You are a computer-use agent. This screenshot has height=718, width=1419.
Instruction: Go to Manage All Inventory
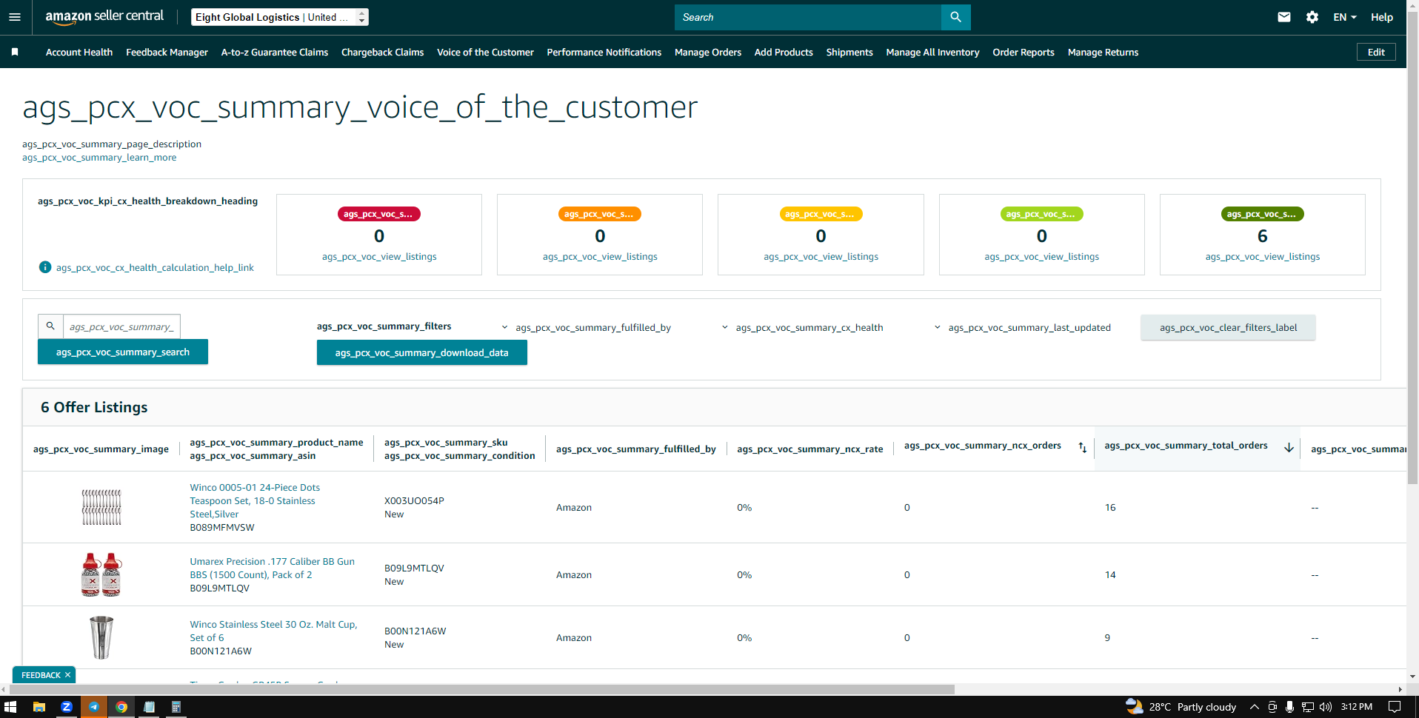click(932, 52)
